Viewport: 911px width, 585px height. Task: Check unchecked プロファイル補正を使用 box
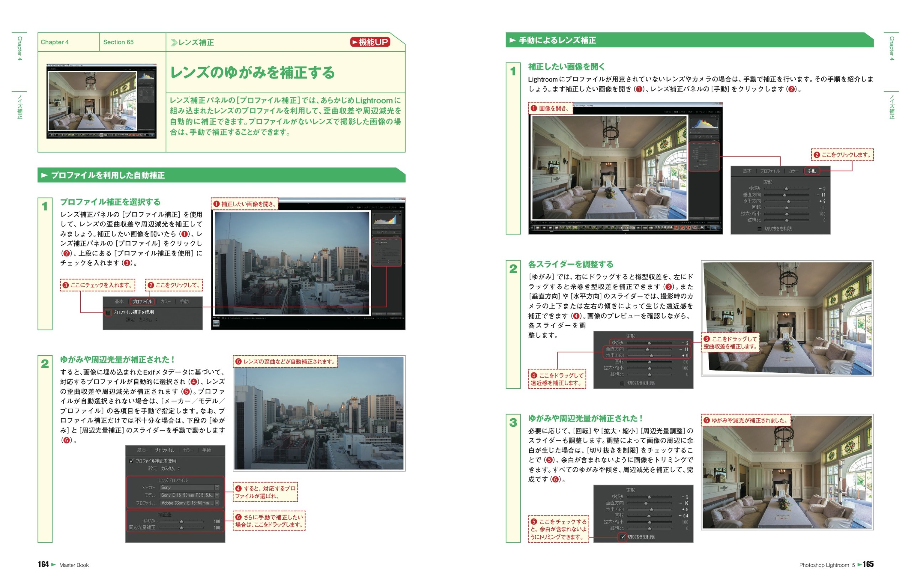108,312
